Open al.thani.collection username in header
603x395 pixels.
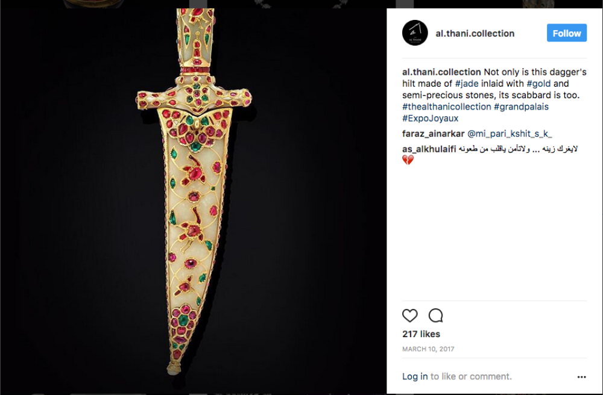point(475,34)
